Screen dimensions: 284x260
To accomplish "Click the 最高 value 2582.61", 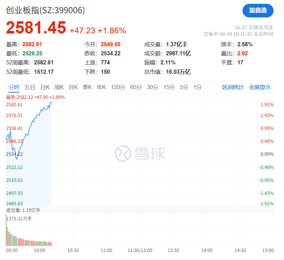I will click(x=32, y=44).
